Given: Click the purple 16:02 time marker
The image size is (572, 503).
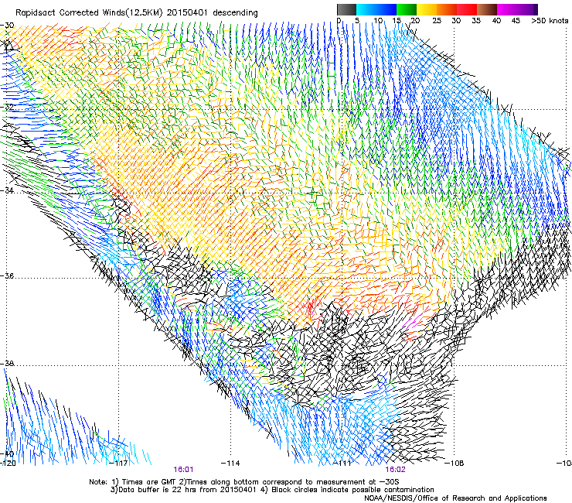Looking at the screenshot, I should tap(396, 470).
